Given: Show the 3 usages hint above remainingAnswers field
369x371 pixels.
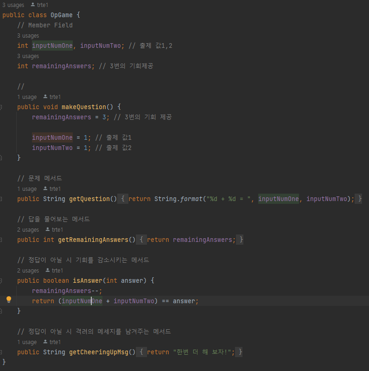Looking at the screenshot, I should coord(28,56).
